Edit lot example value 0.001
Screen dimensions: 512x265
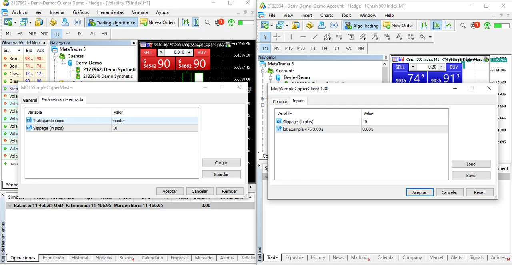point(404,129)
